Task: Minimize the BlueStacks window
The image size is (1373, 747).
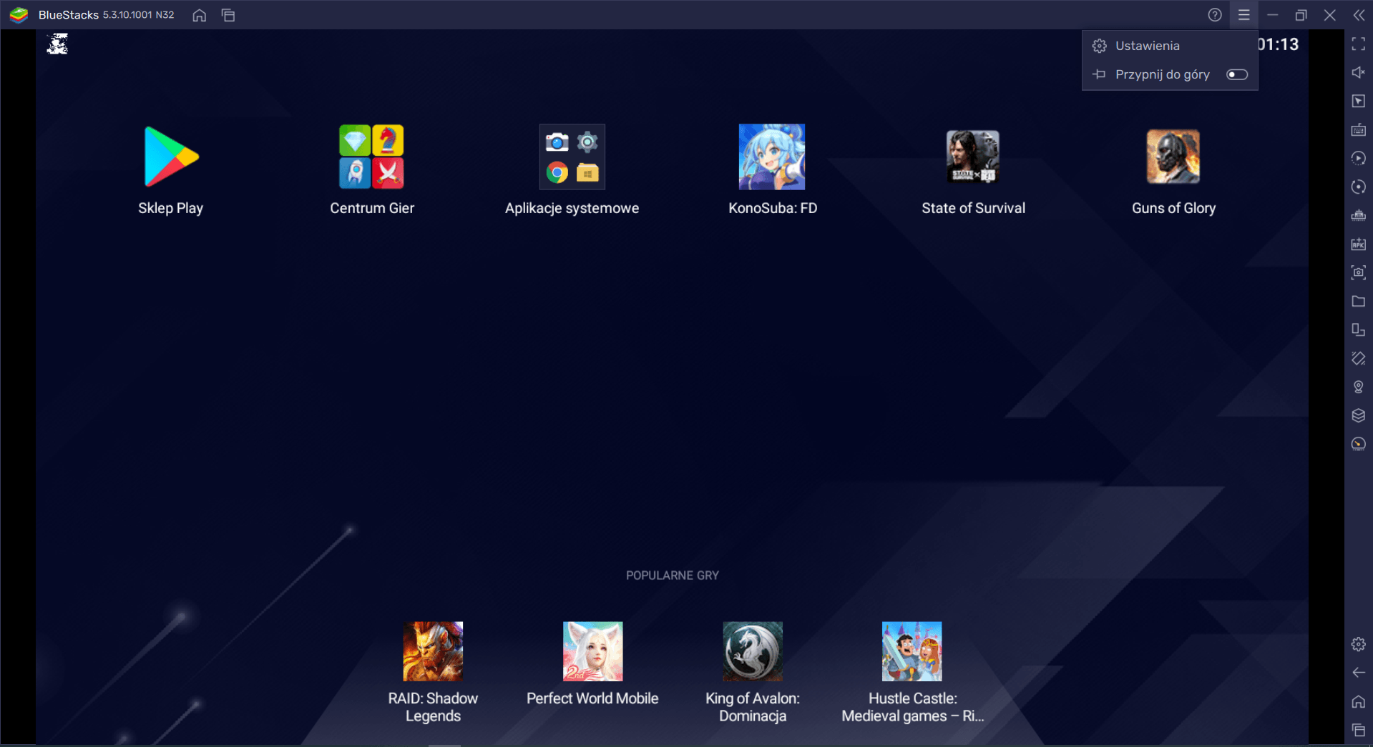Action: (x=1273, y=15)
